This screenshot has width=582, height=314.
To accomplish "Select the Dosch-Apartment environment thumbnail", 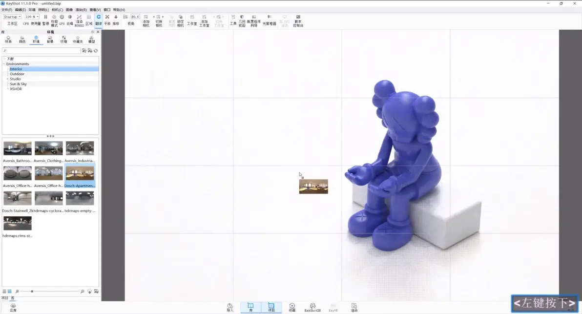I will click(x=80, y=173).
